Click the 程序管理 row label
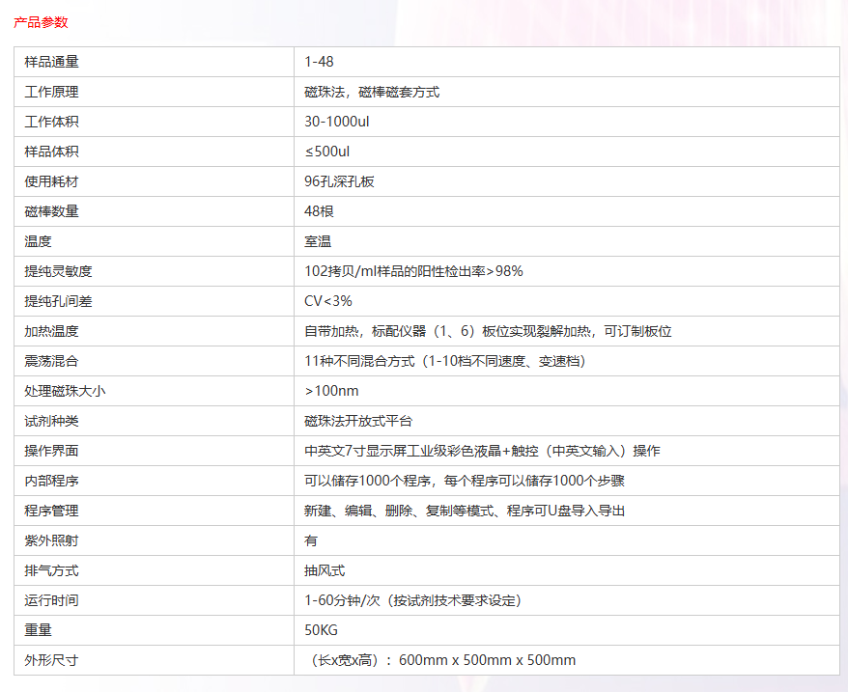848x692 pixels. tap(51, 511)
